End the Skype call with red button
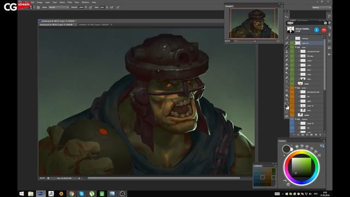This screenshot has height=197, width=350. [324, 30]
